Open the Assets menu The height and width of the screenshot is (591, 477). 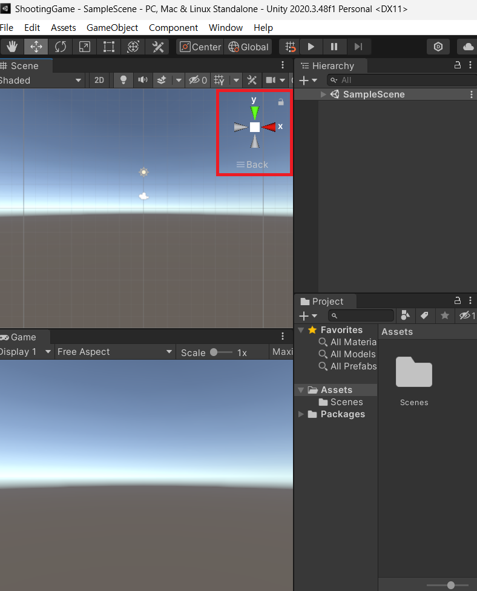(64, 28)
